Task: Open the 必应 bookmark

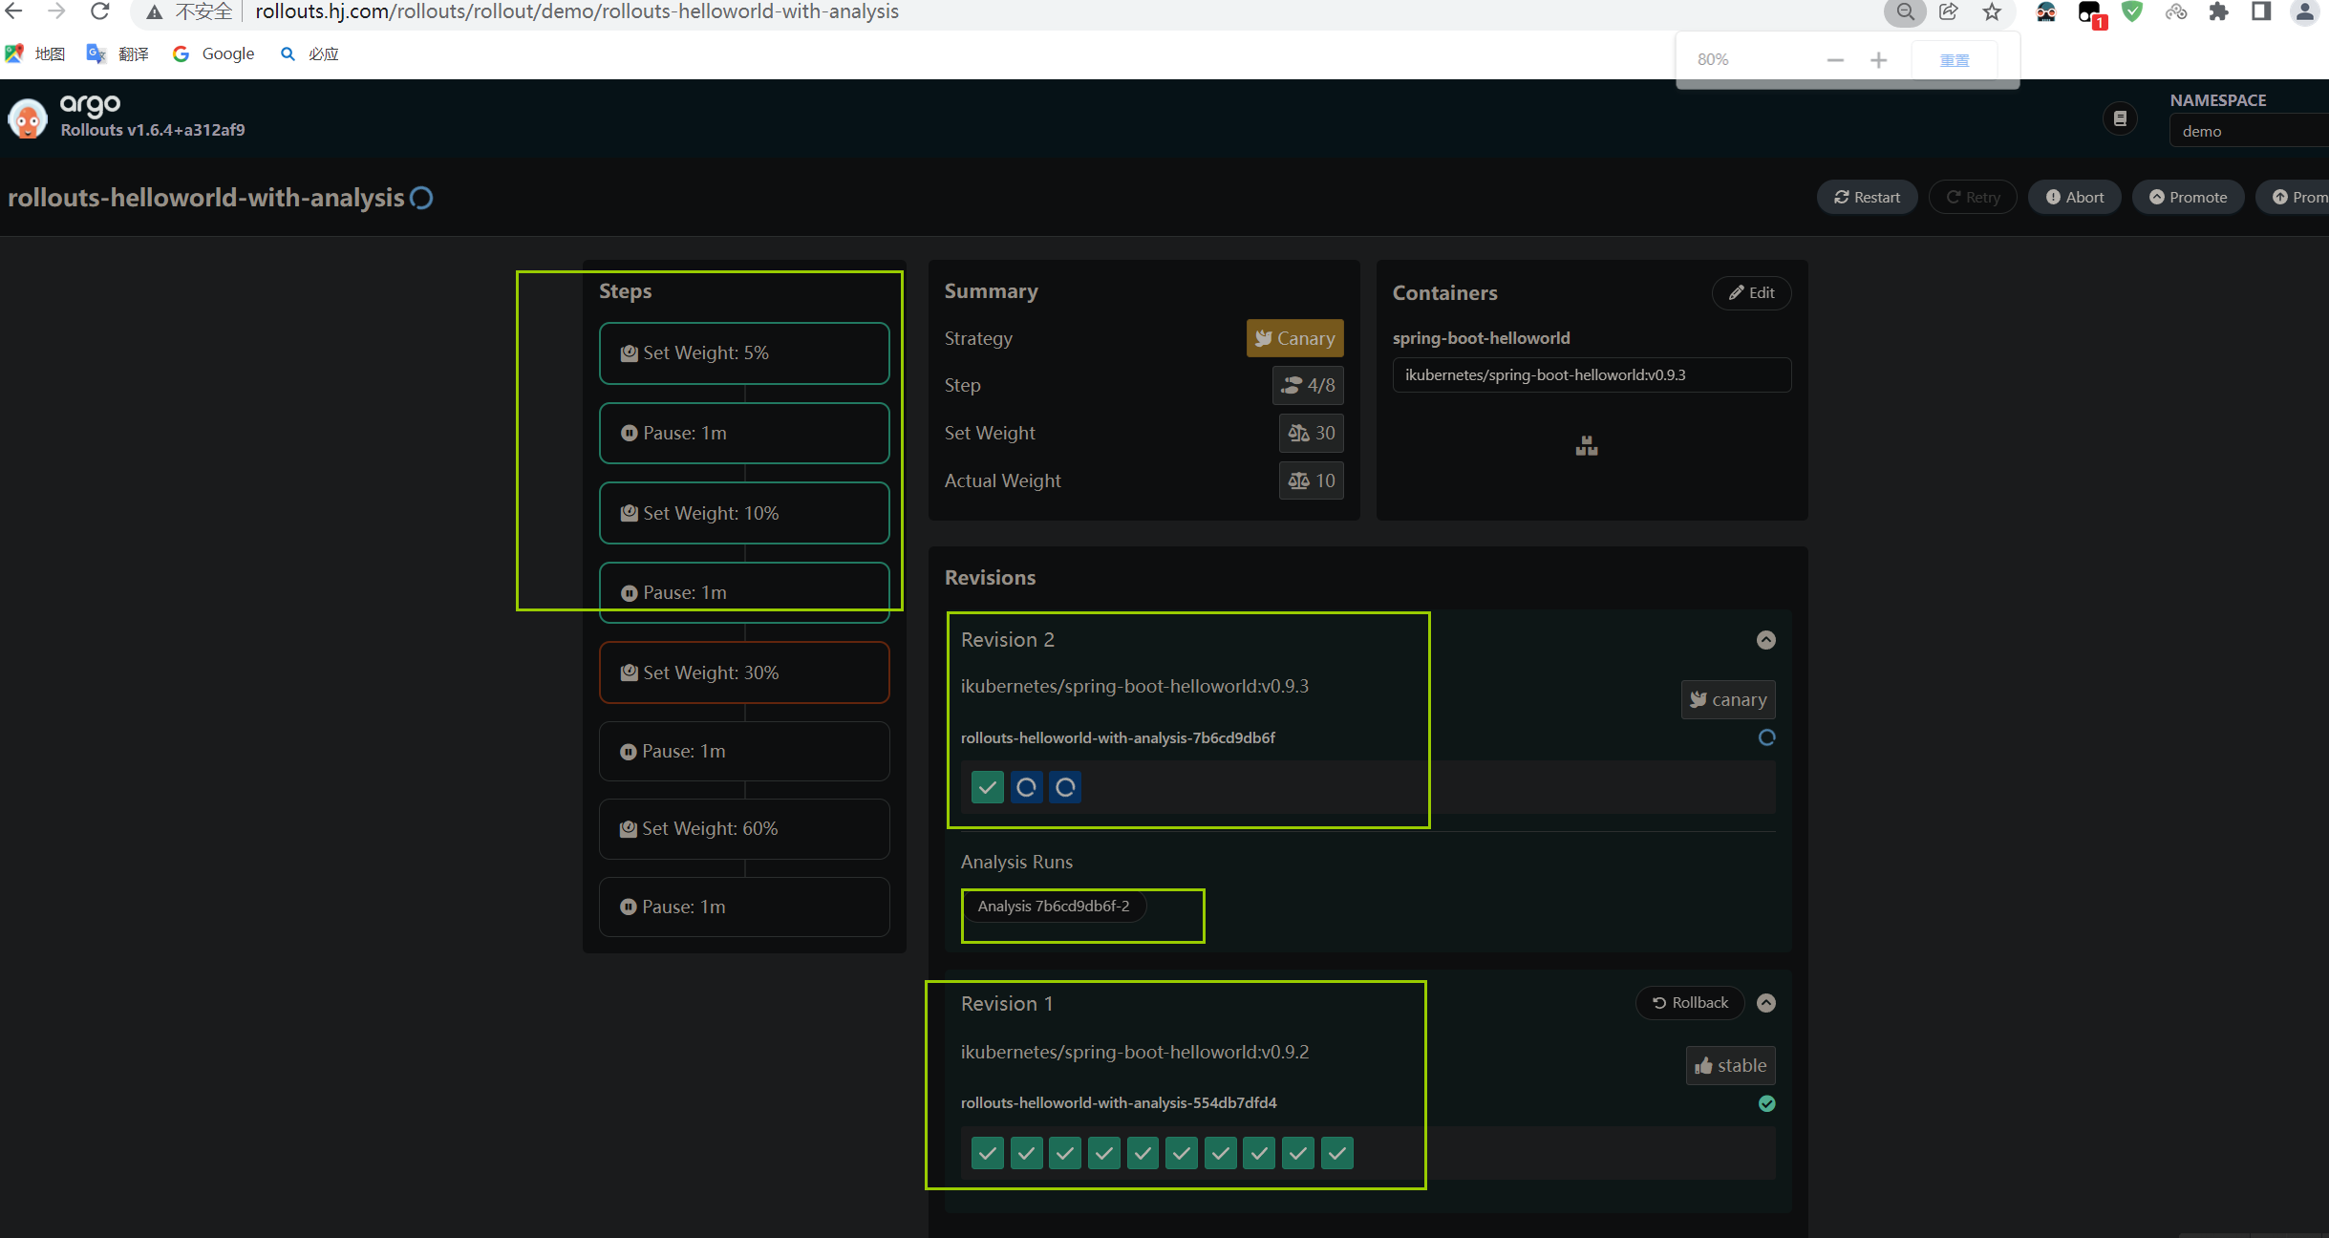Action: [x=310, y=53]
